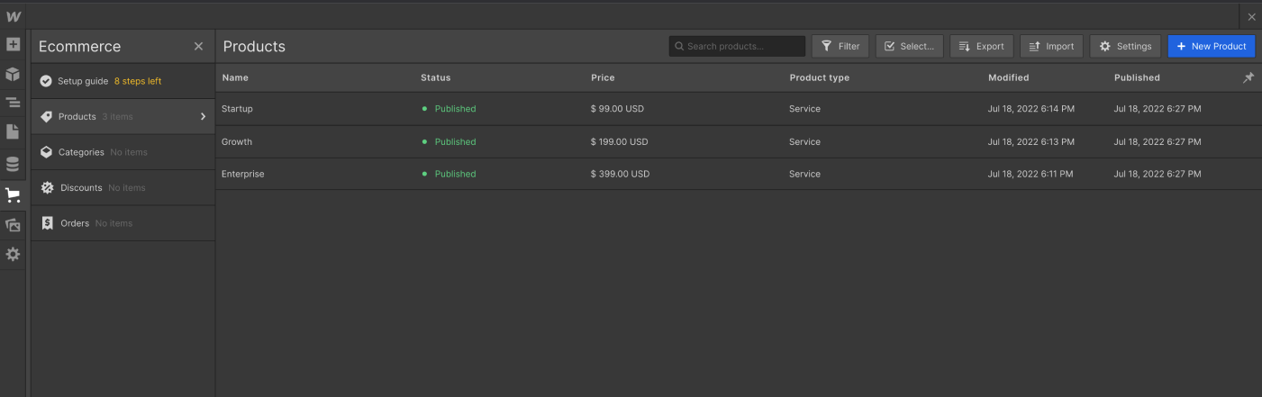The width and height of the screenshot is (1262, 397).
Task: Open the Add elements panel
Action: click(x=13, y=44)
